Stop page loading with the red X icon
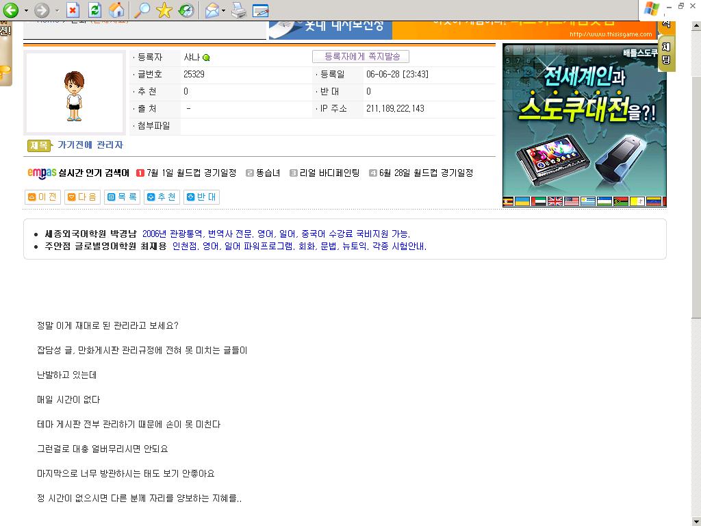The width and height of the screenshot is (701, 526). [x=73, y=10]
